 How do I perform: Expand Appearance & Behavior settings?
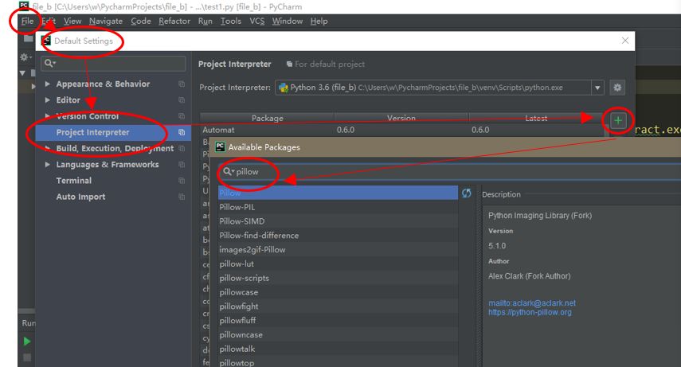[47, 84]
